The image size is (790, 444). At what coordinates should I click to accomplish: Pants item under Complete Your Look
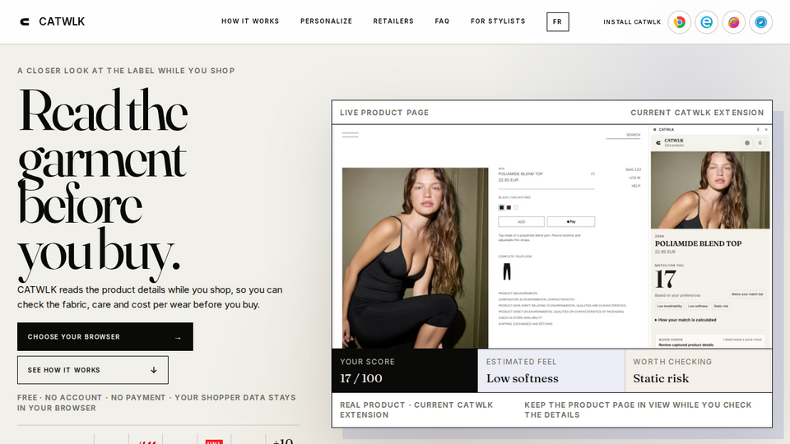pyautogui.click(x=507, y=271)
